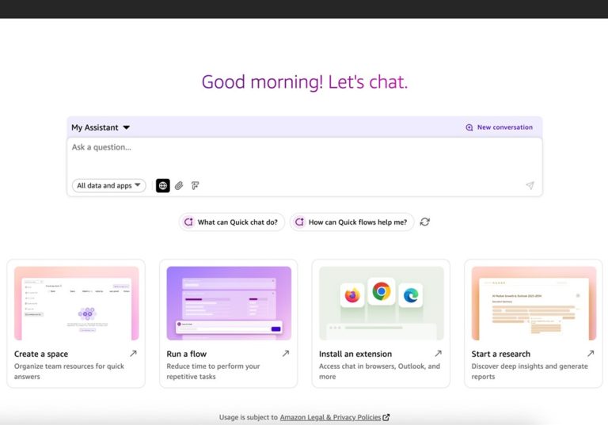The width and height of the screenshot is (608, 425).
Task: Toggle the web search globe icon
Action: click(x=163, y=186)
